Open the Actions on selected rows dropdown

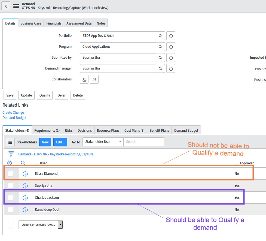pos(60,224)
